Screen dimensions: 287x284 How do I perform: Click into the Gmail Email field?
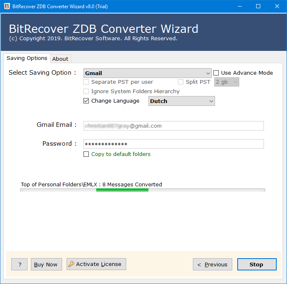click(174, 126)
